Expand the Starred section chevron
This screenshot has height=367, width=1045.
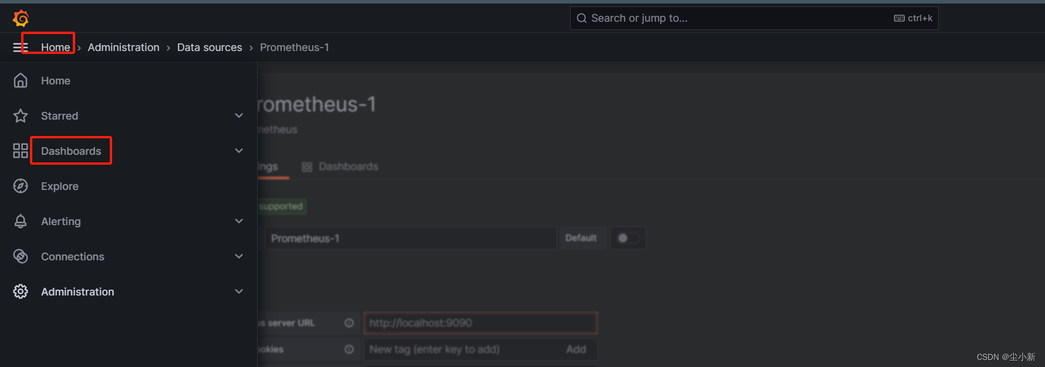(239, 116)
